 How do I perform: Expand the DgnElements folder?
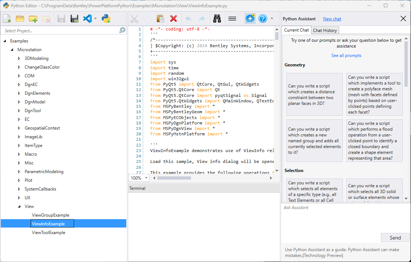pos(19,93)
